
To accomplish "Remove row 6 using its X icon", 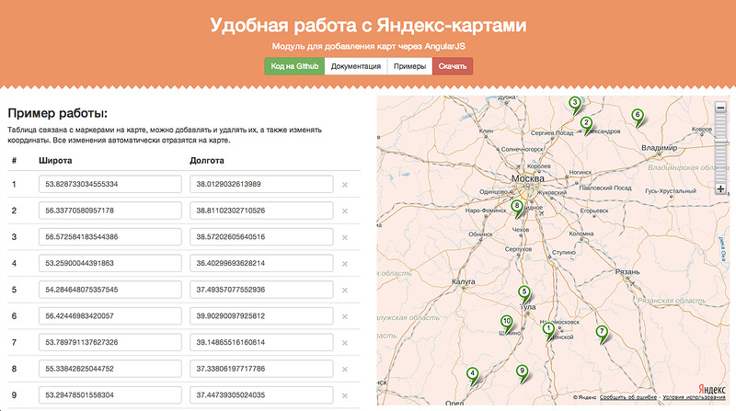I will (344, 316).
